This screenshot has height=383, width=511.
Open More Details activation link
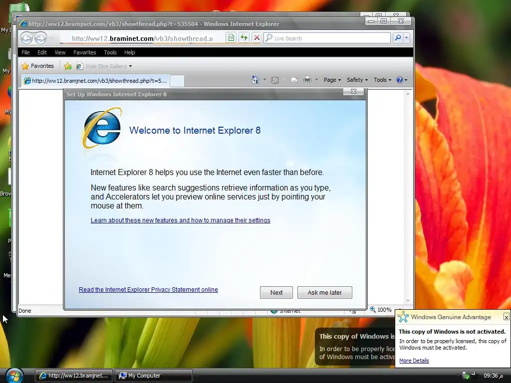point(414,361)
